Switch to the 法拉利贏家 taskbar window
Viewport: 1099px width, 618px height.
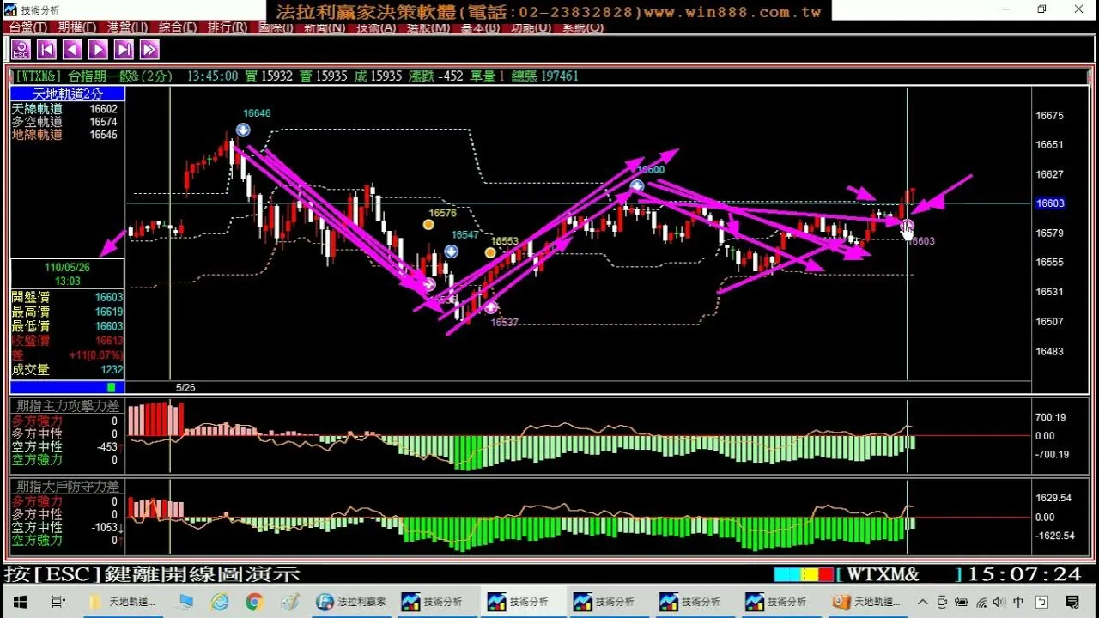click(352, 602)
